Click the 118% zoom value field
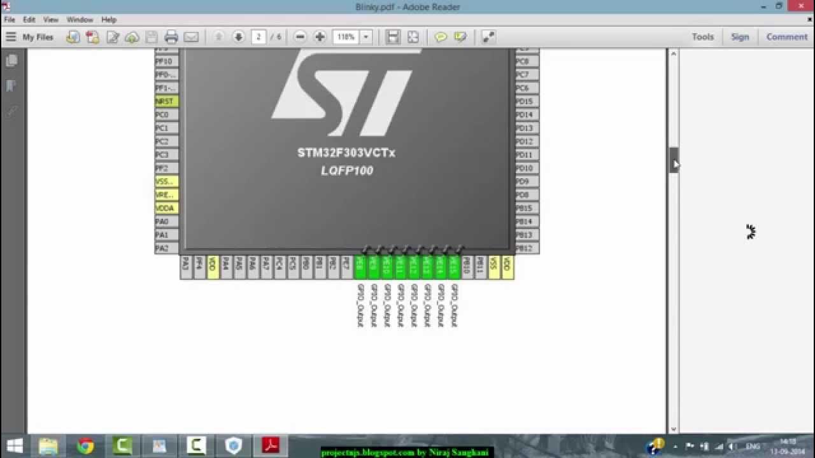Image resolution: width=815 pixels, height=458 pixels. [346, 37]
